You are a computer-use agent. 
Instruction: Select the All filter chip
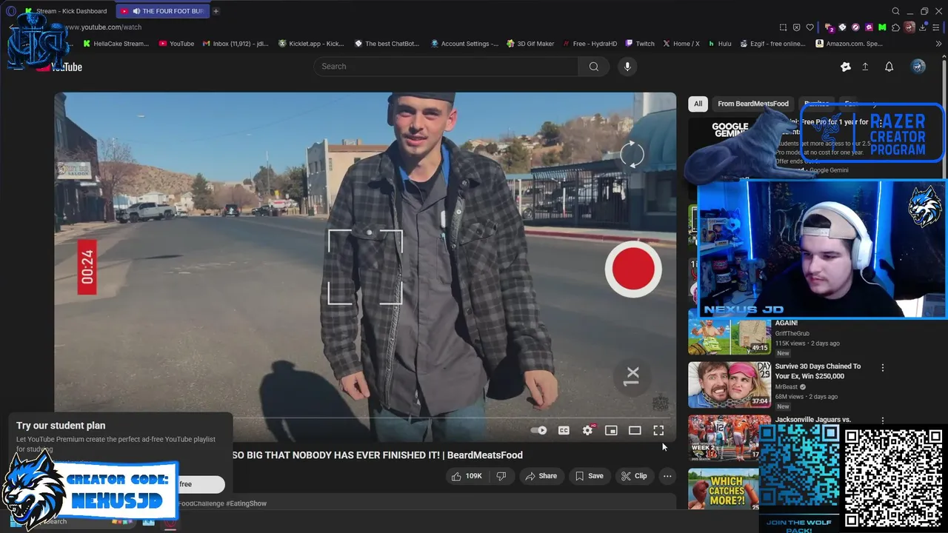pos(698,104)
